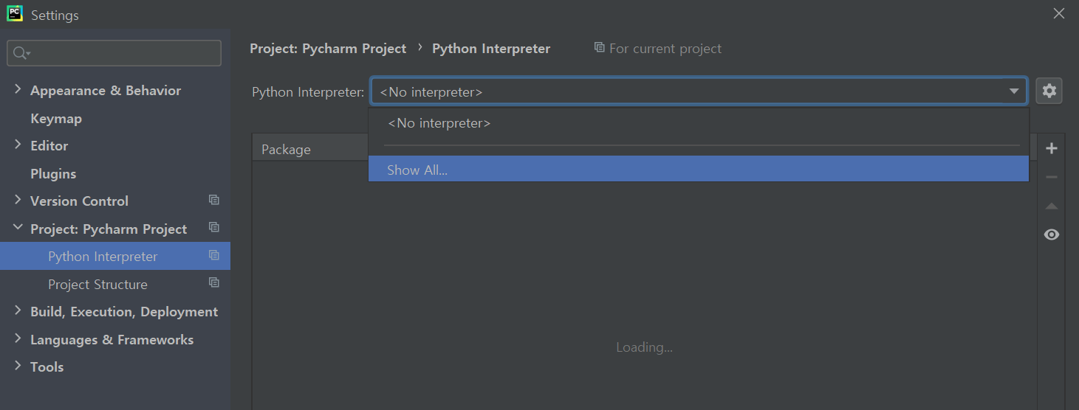Select Project Structure in the sidebar
The height and width of the screenshot is (410, 1079).
(97, 284)
